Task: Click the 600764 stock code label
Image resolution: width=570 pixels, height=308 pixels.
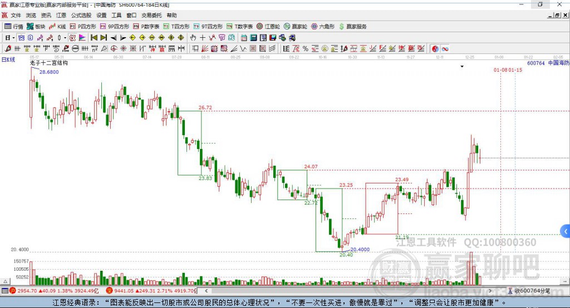Action: (536, 63)
